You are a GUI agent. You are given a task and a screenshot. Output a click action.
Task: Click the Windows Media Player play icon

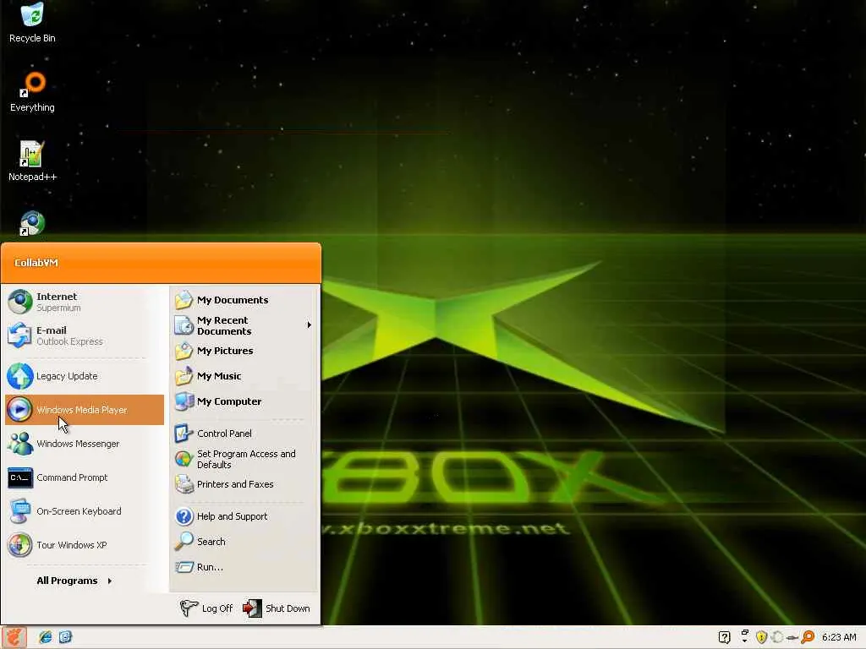pyautogui.click(x=20, y=410)
